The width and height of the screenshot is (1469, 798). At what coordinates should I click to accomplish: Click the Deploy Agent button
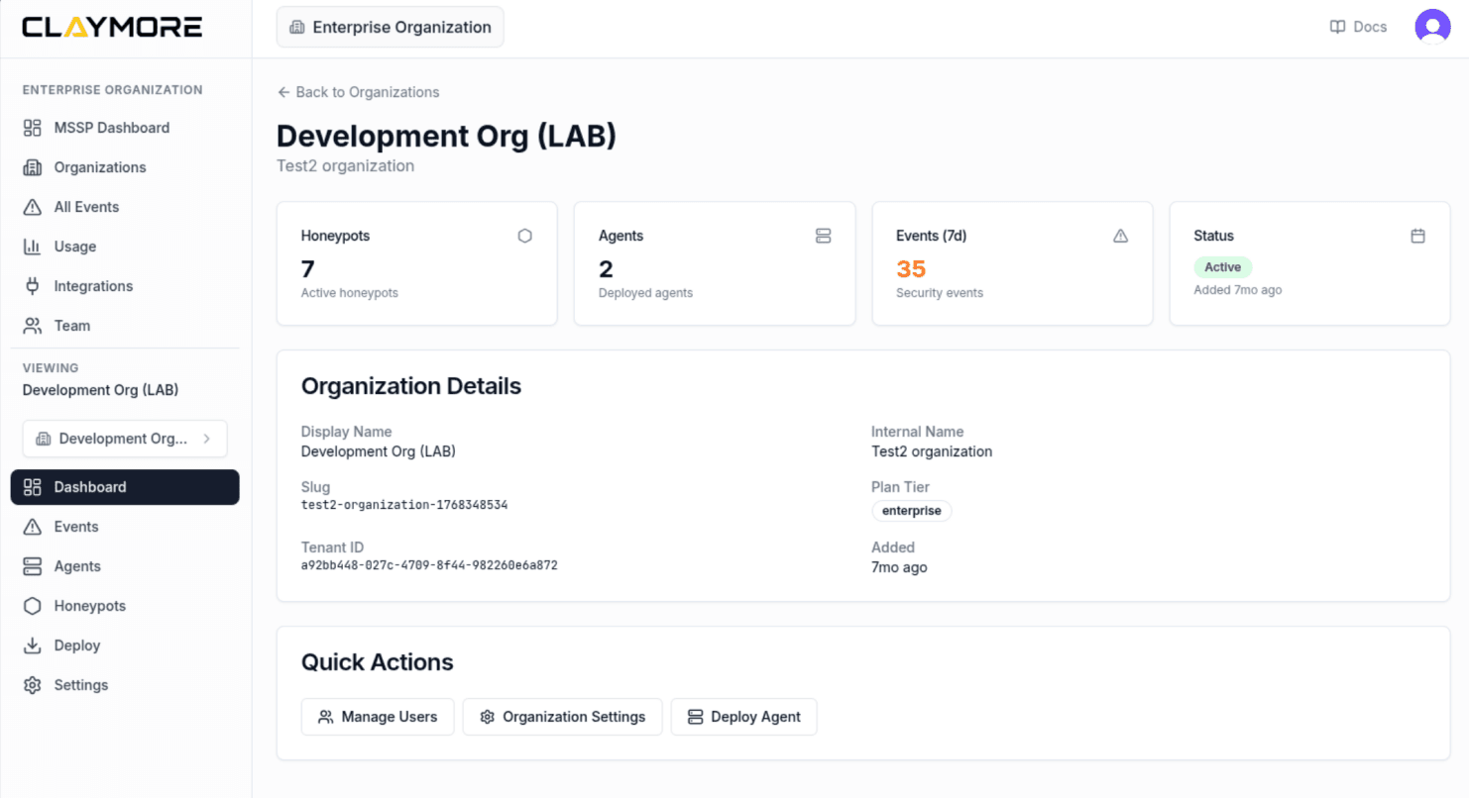[x=744, y=717]
